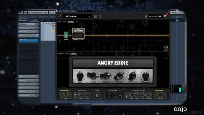Select the BIAS FX insert slot
204x115 pixels.
pos(29,41)
